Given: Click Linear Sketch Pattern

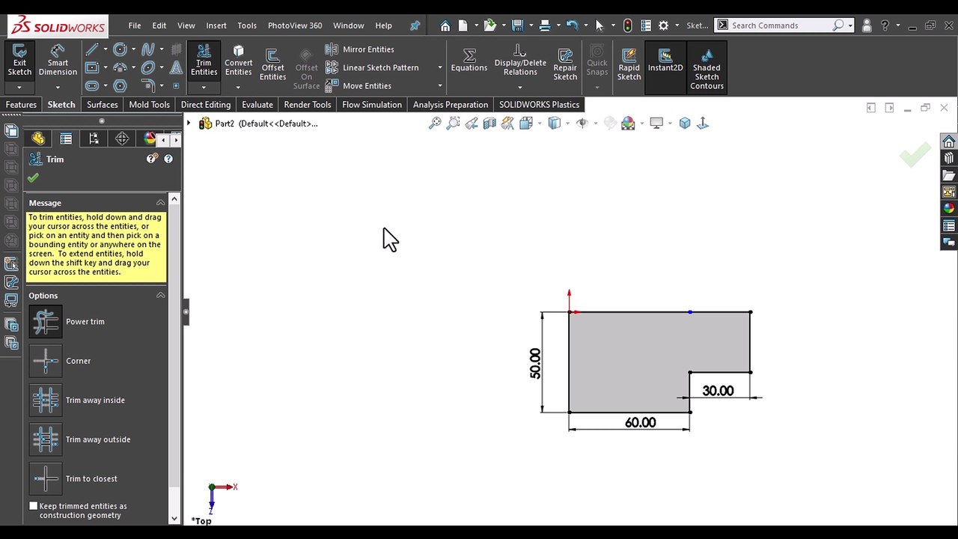Looking at the screenshot, I should click(372, 67).
